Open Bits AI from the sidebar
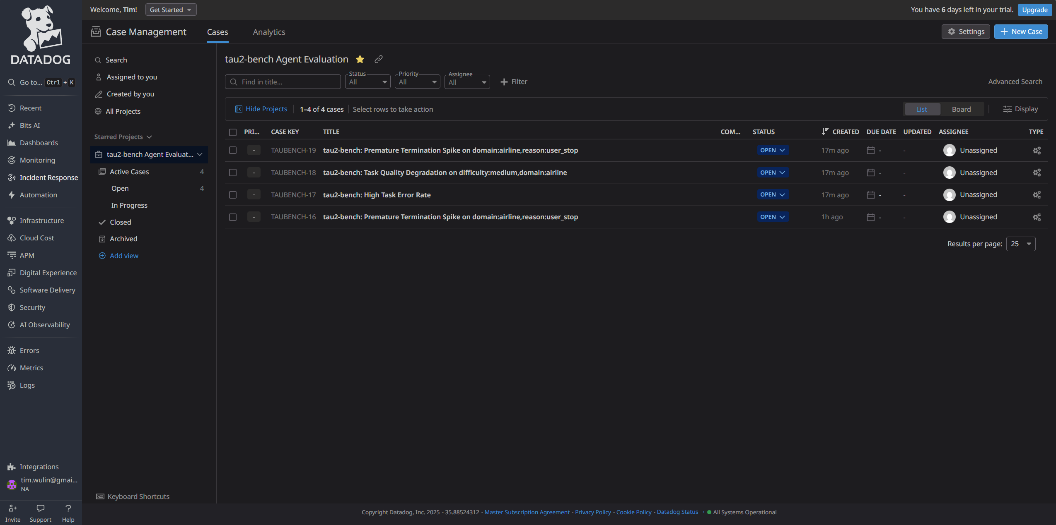Viewport: 1056px width, 525px height. click(x=30, y=125)
